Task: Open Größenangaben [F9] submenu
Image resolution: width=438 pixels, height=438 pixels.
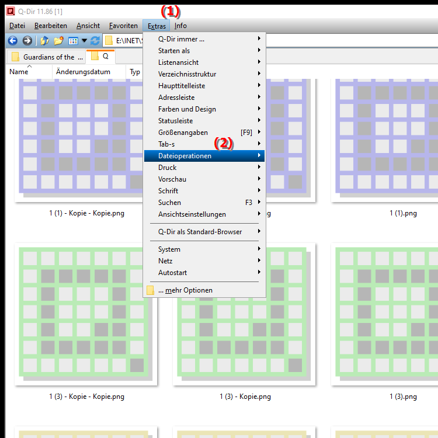Action: [x=204, y=133]
